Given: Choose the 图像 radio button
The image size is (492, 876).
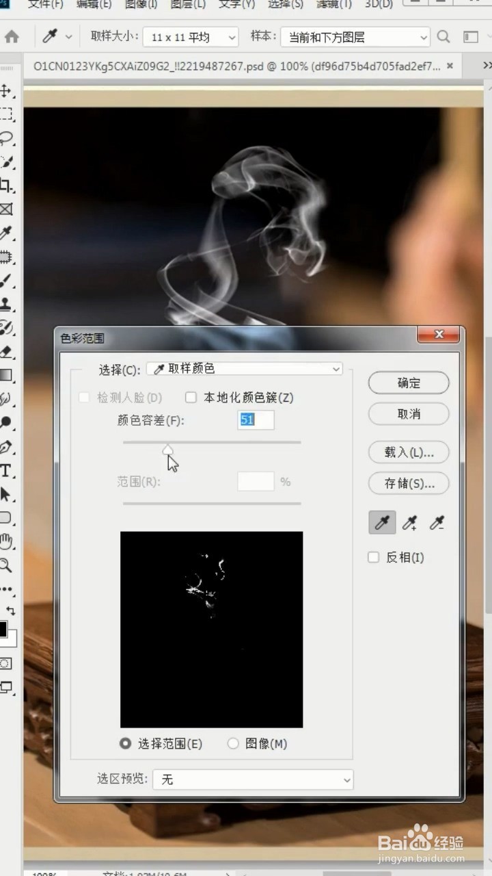Looking at the screenshot, I should [233, 743].
